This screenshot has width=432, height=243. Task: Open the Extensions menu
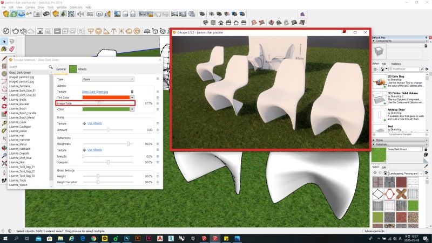click(76, 7)
